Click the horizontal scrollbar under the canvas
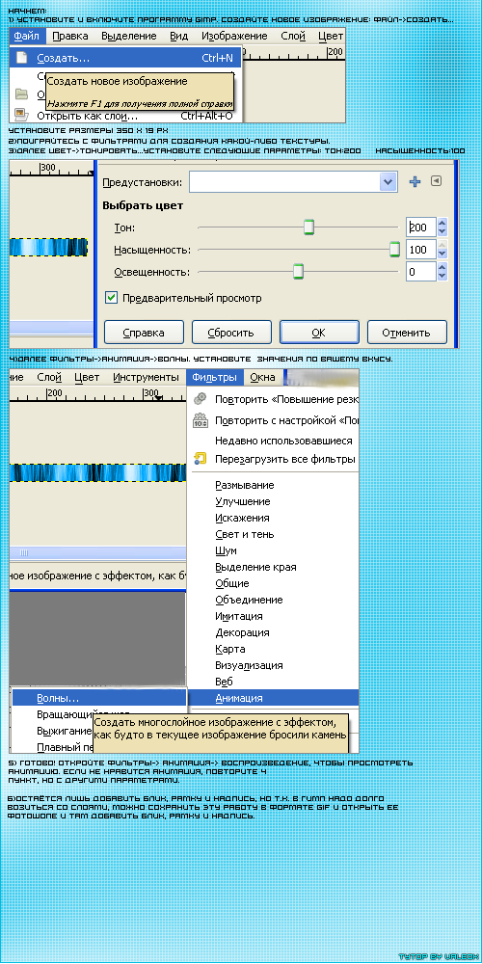Viewport: 482px width, 964px height. pyautogui.click(x=97, y=552)
